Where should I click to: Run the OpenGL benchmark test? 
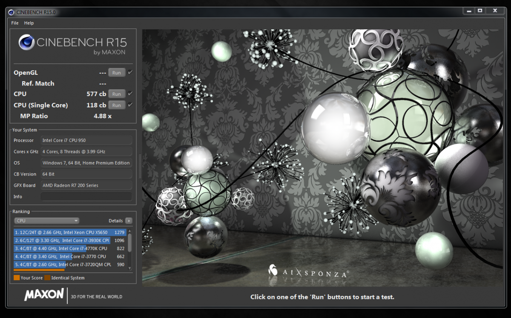pyautogui.click(x=117, y=73)
